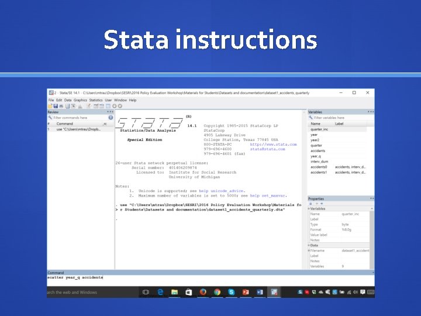This screenshot has width=421, height=316.
Task: Open Microsoft Edge from the taskbar
Action: click(160, 292)
